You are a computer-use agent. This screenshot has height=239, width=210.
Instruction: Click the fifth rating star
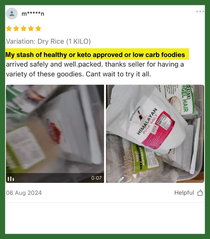[38, 29]
